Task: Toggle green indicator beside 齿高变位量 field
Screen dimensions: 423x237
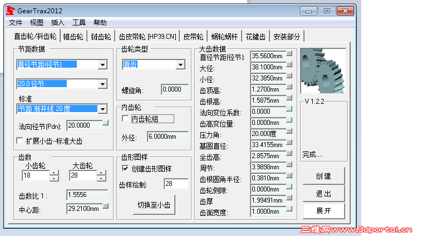Action: [289, 120]
